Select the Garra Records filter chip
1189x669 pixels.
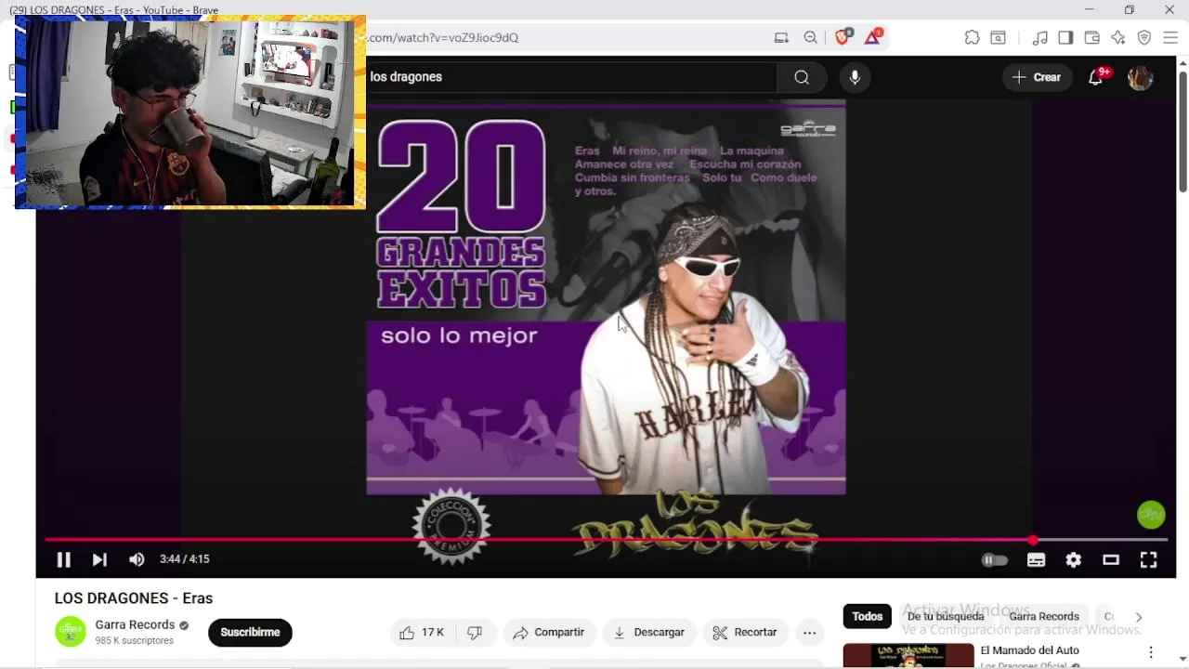click(1044, 616)
